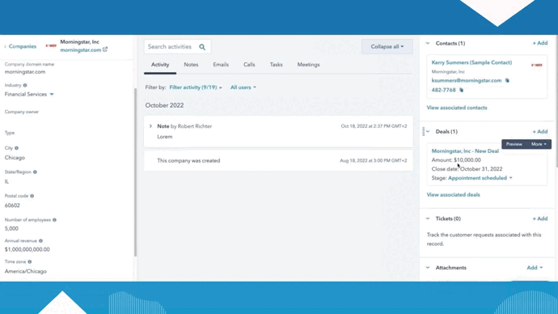Open morningstar.com external link icon

point(105,49)
